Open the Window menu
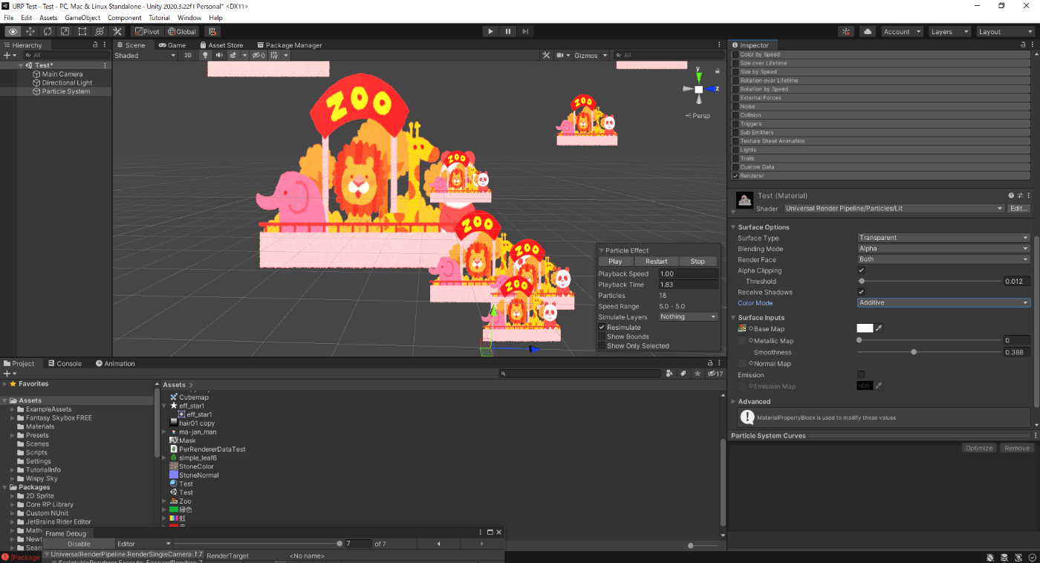 tap(189, 18)
